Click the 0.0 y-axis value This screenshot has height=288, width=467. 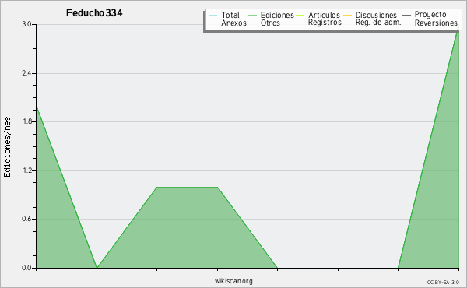(x=27, y=268)
